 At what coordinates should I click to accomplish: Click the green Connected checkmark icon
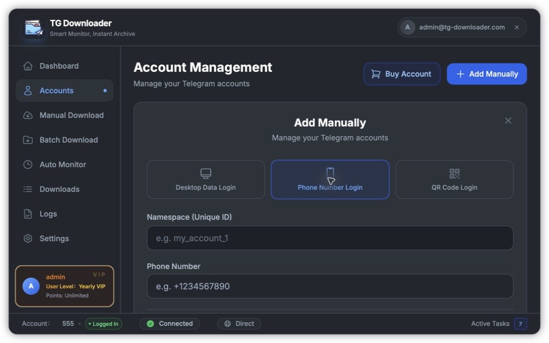(151, 324)
